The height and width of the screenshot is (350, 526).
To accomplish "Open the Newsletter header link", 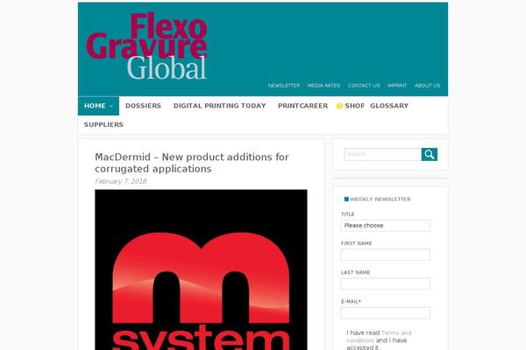I will point(284,86).
